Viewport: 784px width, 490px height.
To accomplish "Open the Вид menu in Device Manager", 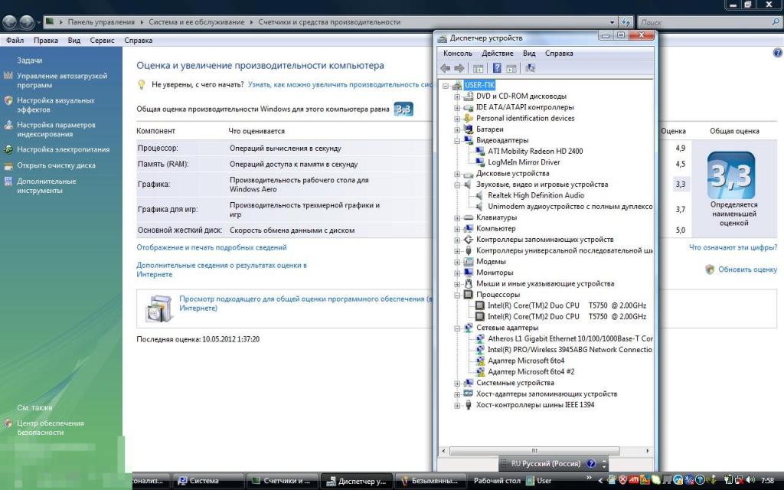I will click(529, 53).
